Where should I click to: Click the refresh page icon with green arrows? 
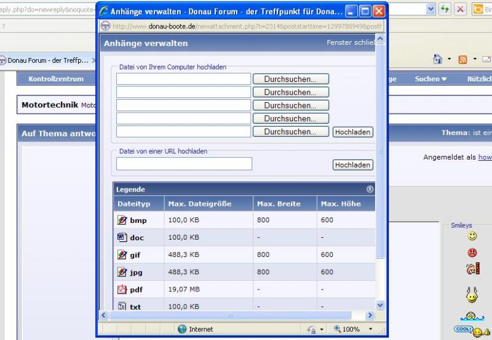click(x=445, y=9)
